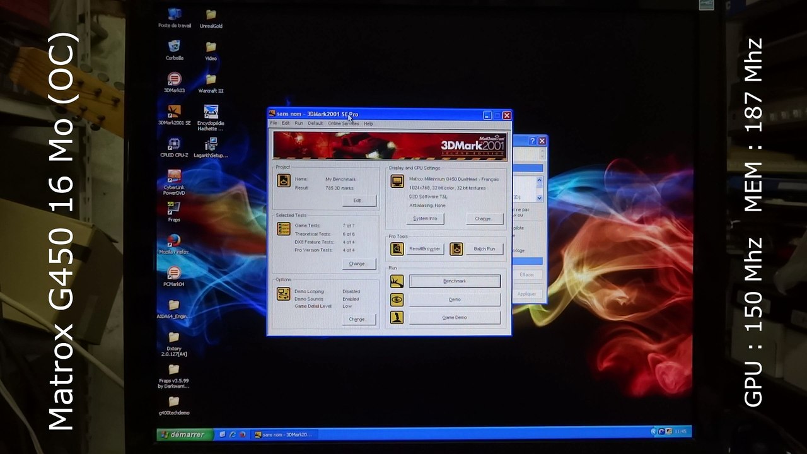Click the Effacer button in background dialog

coord(527,275)
